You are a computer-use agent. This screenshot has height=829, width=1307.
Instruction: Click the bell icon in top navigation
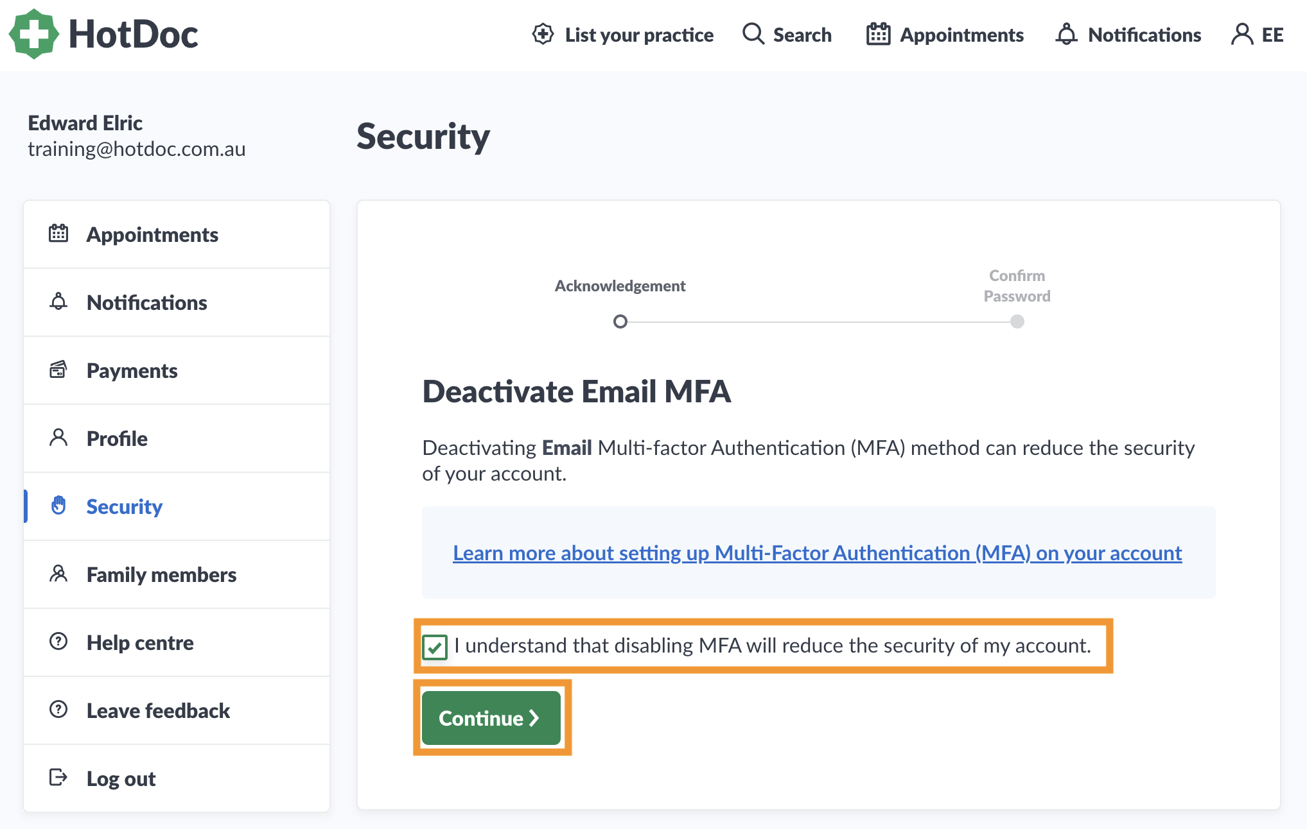(1066, 34)
